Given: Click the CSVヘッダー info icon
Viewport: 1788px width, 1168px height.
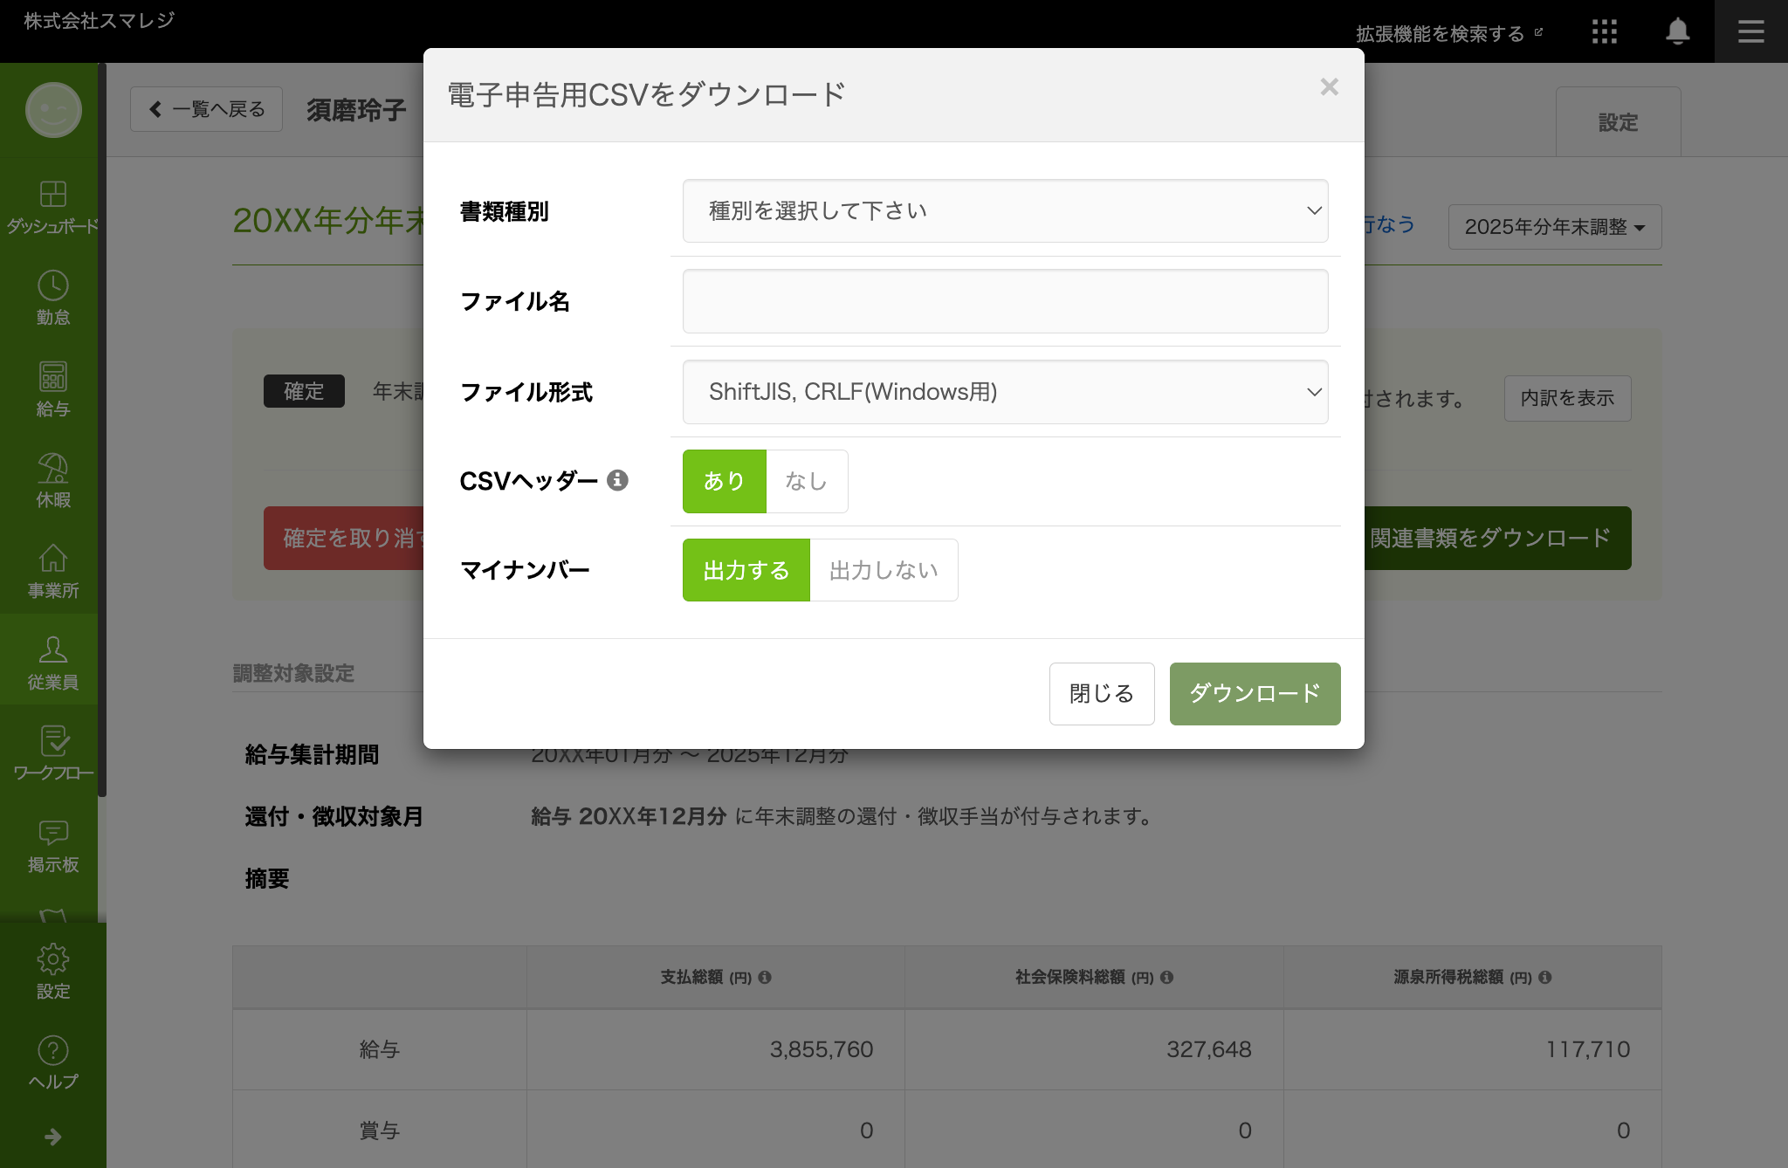Looking at the screenshot, I should (x=617, y=480).
